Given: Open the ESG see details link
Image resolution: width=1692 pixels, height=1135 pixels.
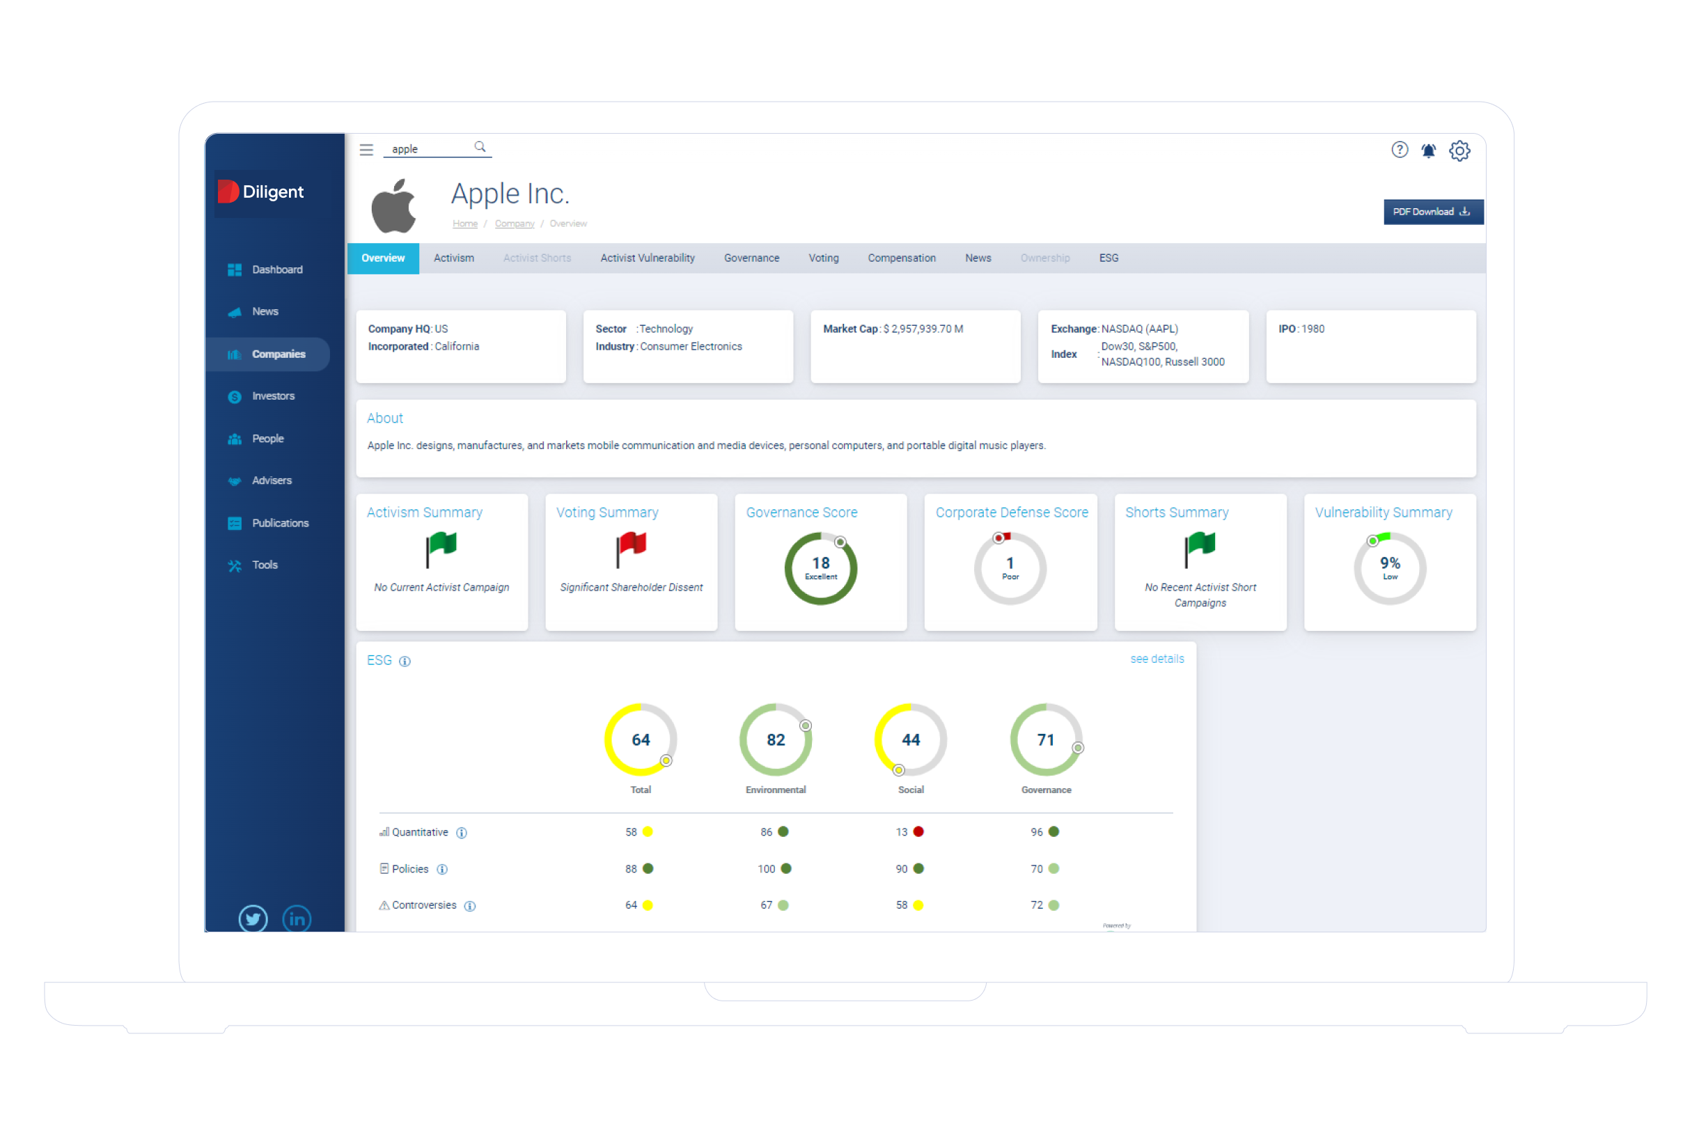Looking at the screenshot, I should click(1157, 659).
